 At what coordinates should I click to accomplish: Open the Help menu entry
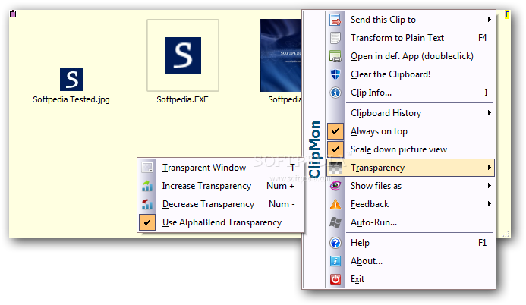(x=411, y=243)
